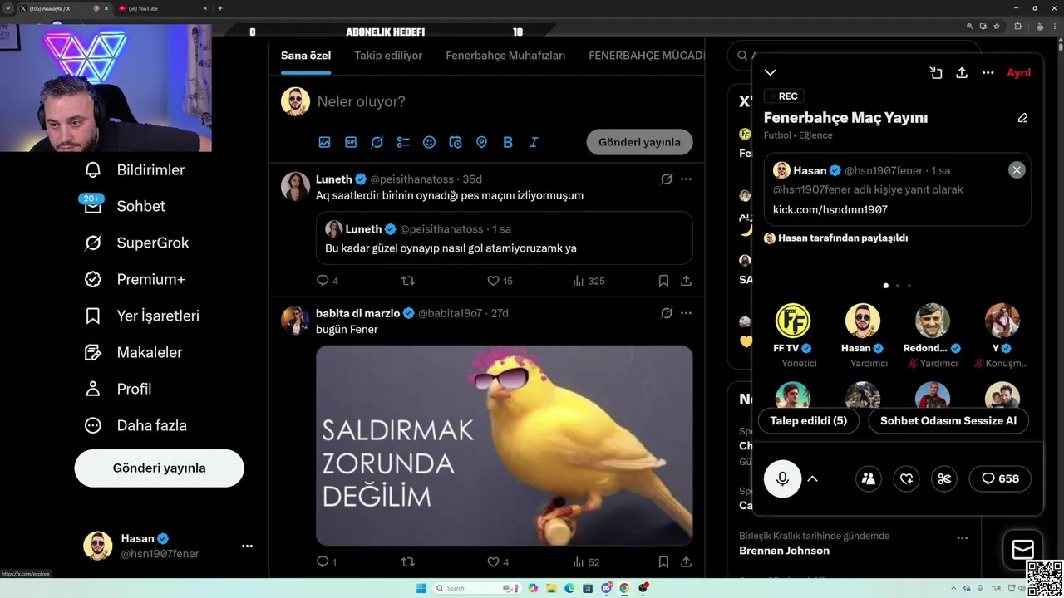
Task: Like babita's post with 4 likes
Action: point(498,562)
